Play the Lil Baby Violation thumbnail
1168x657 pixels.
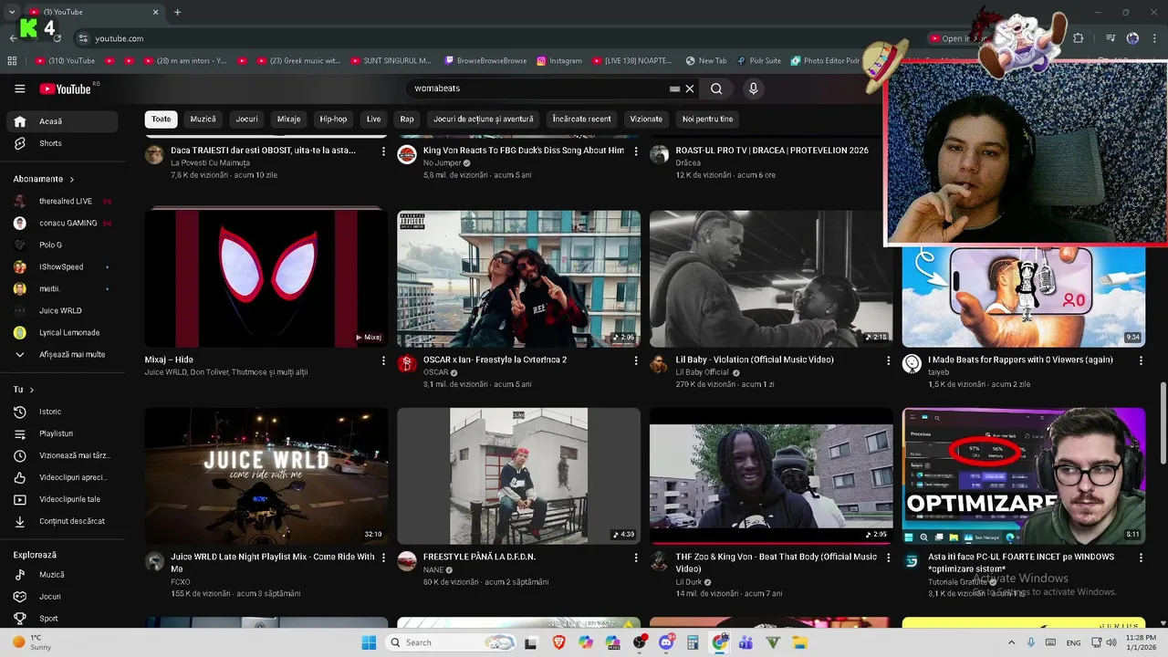point(771,278)
